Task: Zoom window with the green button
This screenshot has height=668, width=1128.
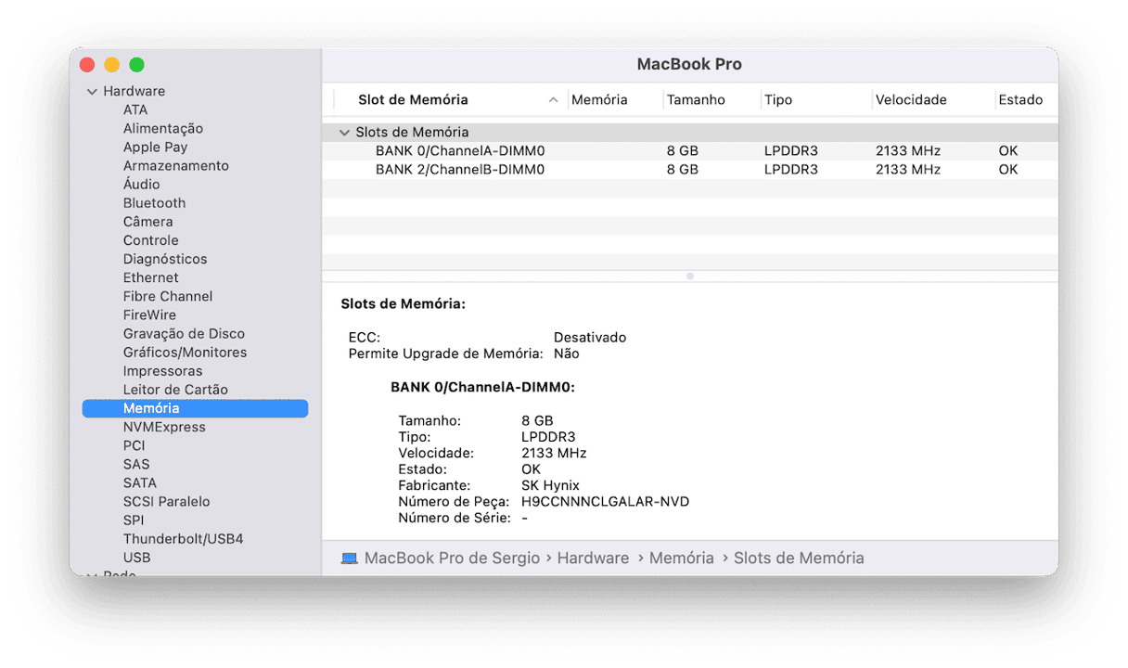Action: [x=136, y=65]
